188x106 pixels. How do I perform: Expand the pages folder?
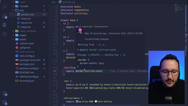(x=13, y=35)
